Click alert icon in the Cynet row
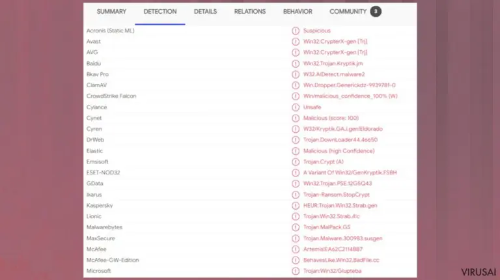500x280 pixels. pyautogui.click(x=296, y=118)
